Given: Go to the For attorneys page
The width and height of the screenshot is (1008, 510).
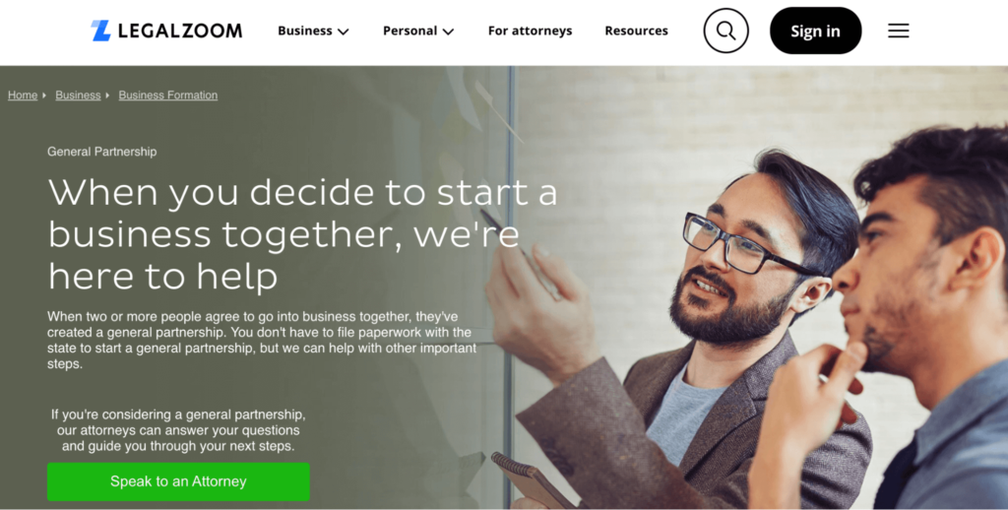Looking at the screenshot, I should click(530, 31).
